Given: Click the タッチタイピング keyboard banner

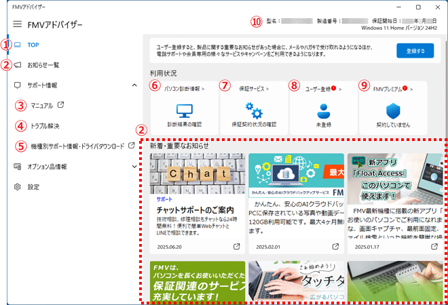Looking at the screenshot, I should click(296, 281).
